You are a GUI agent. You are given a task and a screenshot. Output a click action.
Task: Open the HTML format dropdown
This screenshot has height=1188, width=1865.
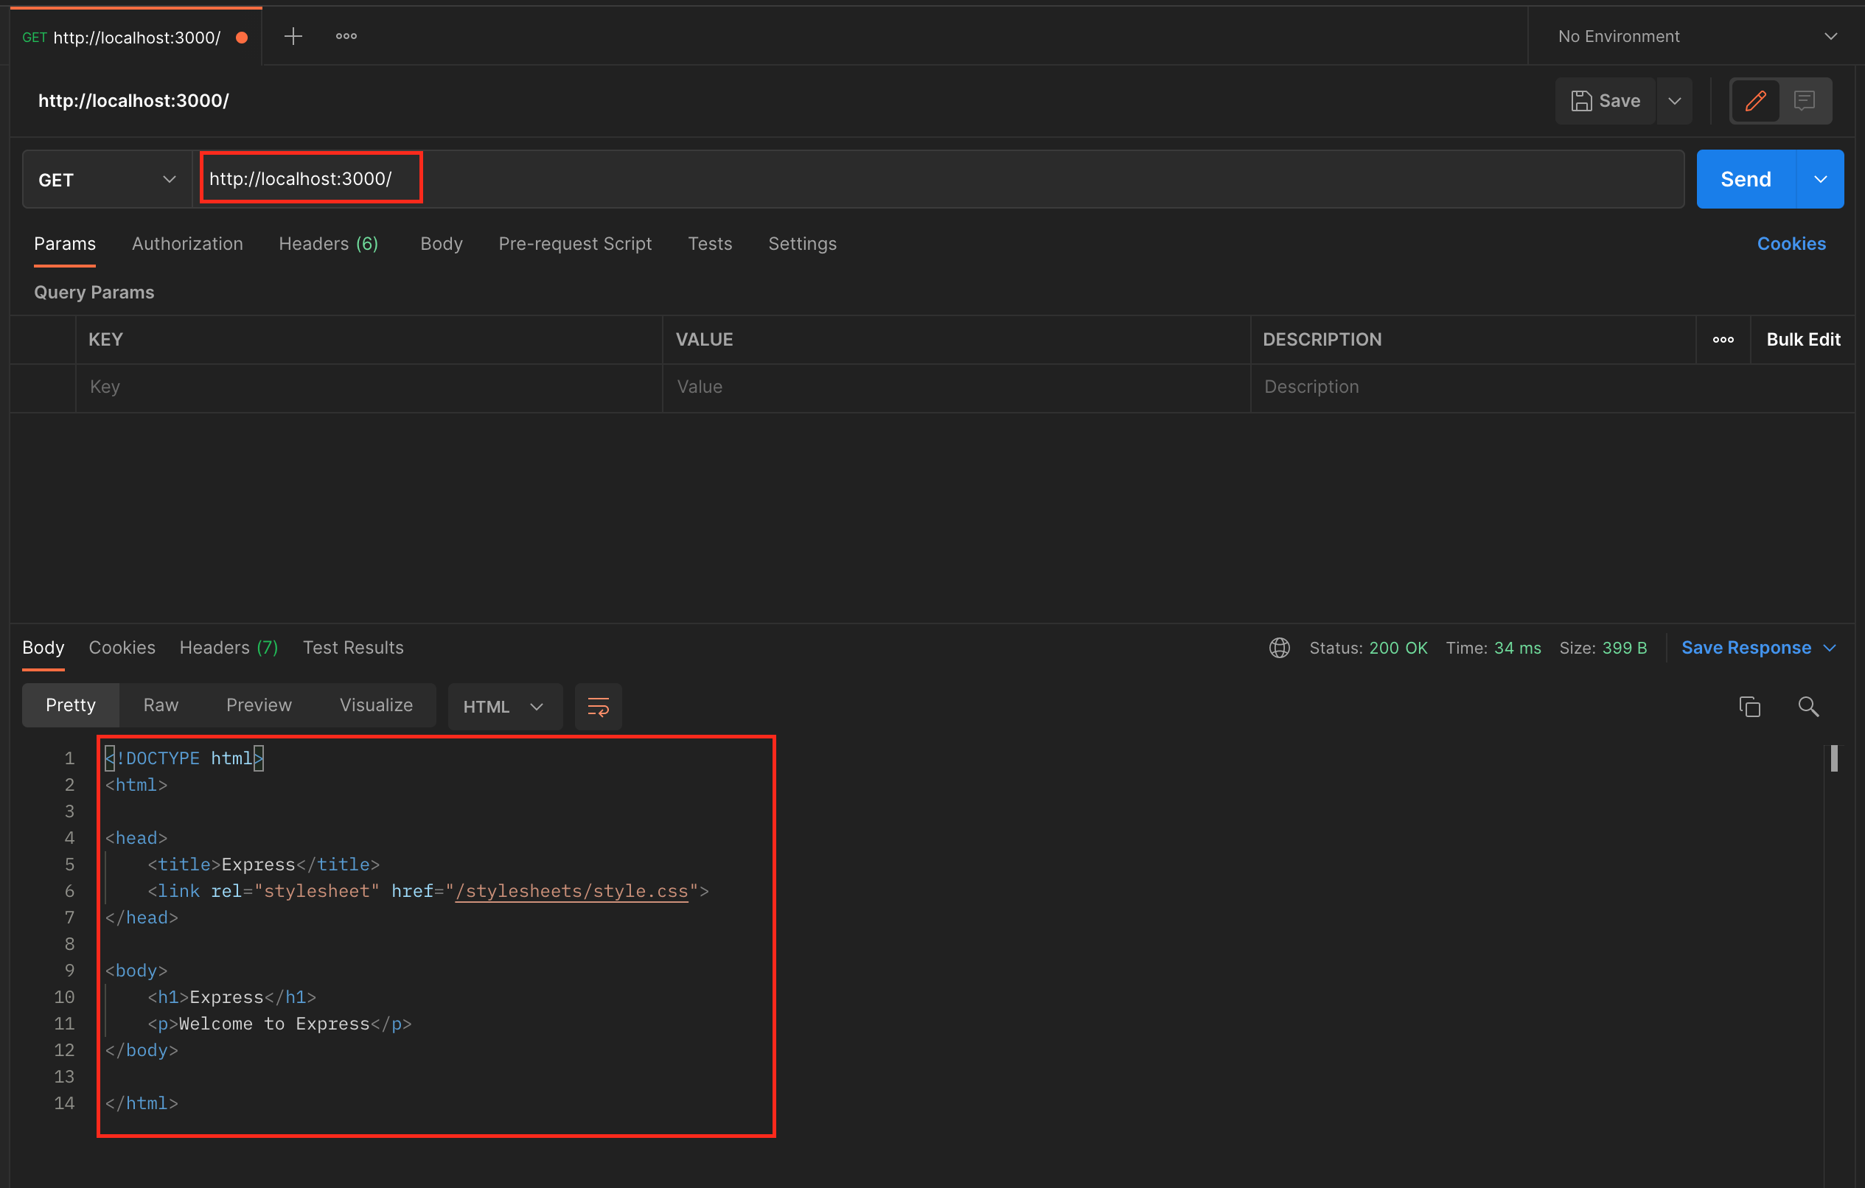[503, 706]
